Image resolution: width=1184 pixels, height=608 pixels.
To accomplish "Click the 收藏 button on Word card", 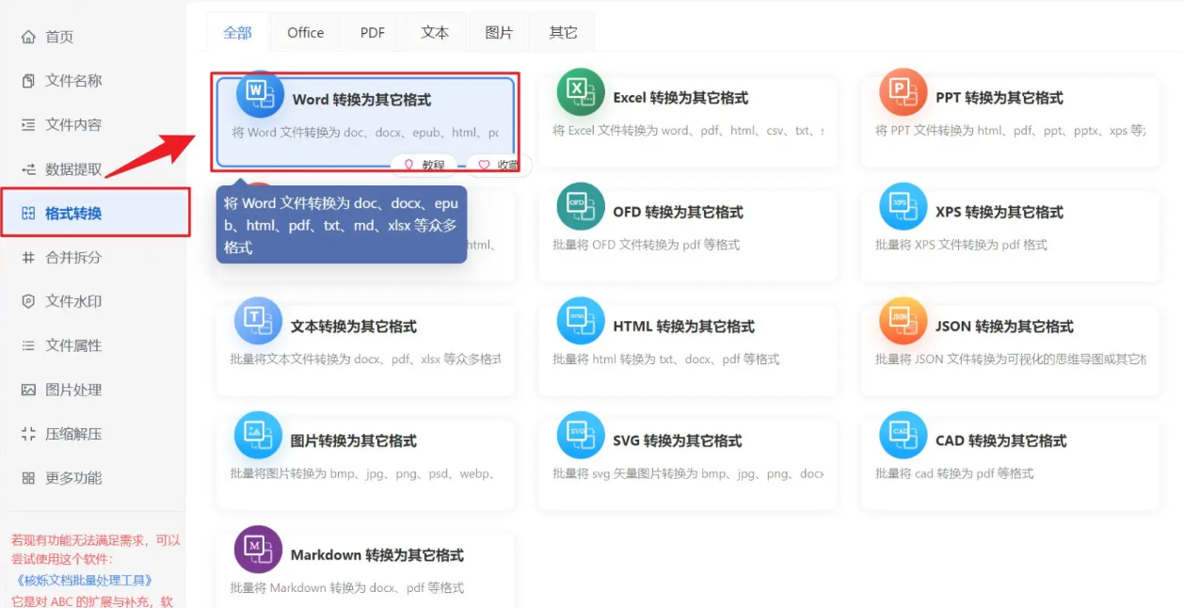I will (x=499, y=165).
